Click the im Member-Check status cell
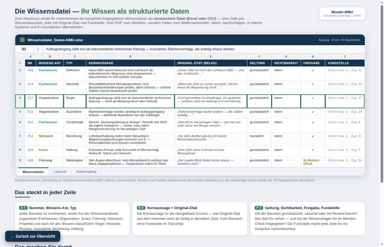384x247 pixels. click(313, 162)
